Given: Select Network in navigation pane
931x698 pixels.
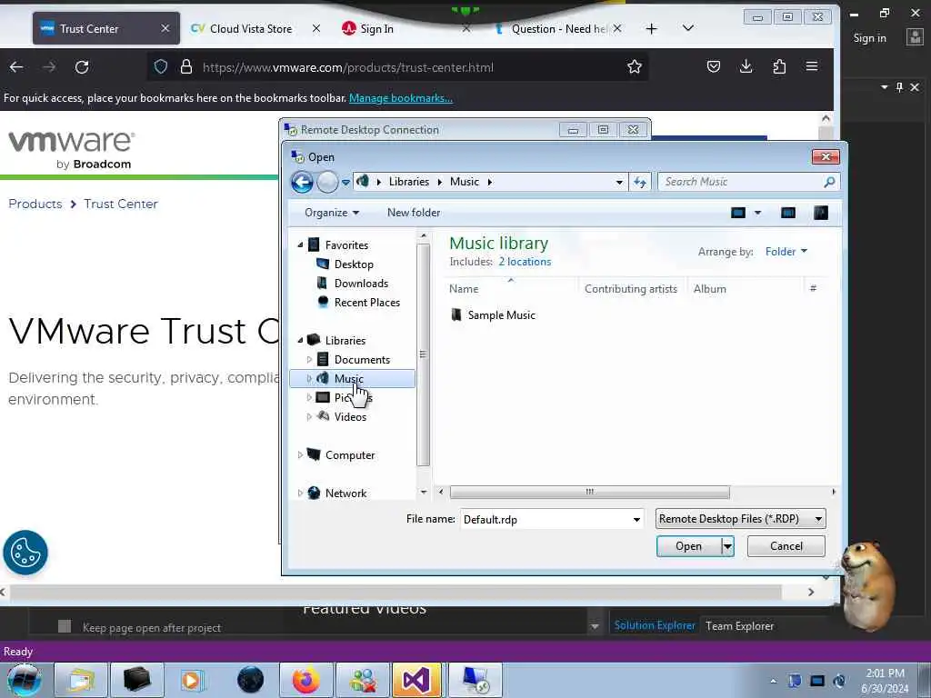Looking at the screenshot, I should (345, 494).
